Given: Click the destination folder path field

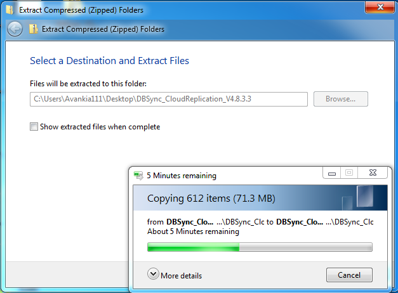Looking at the screenshot, I should [168, 99].
